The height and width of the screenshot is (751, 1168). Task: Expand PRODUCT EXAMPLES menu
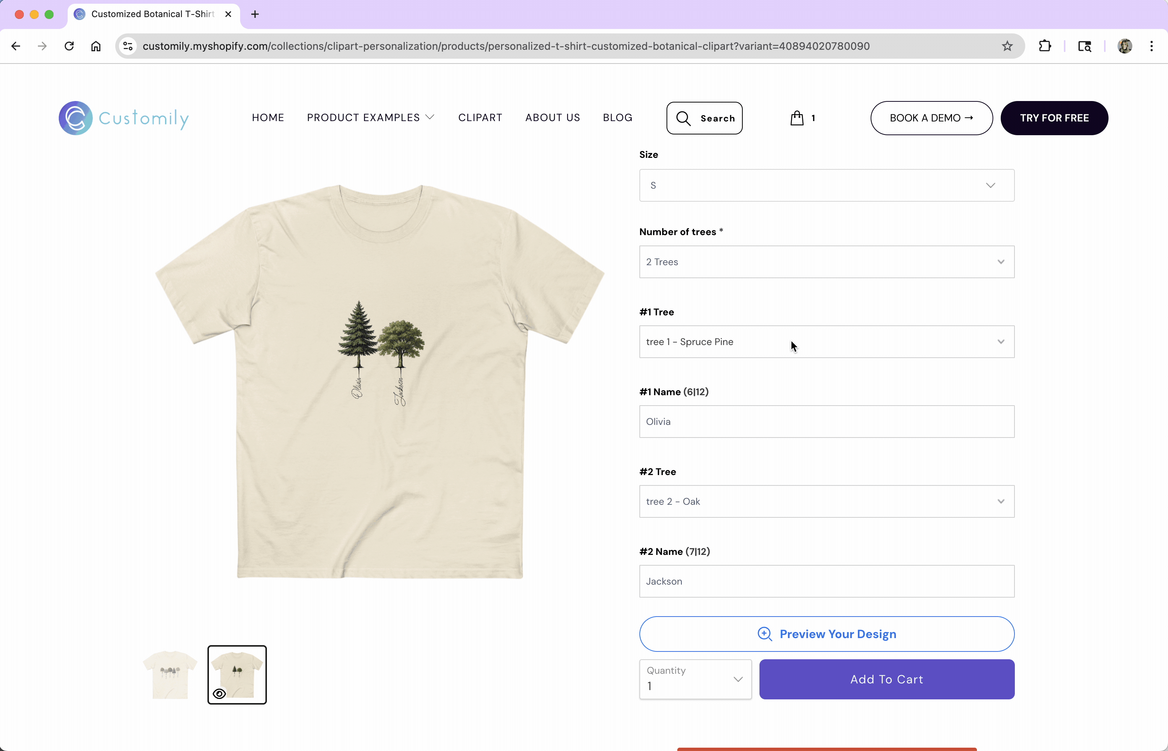370,117
